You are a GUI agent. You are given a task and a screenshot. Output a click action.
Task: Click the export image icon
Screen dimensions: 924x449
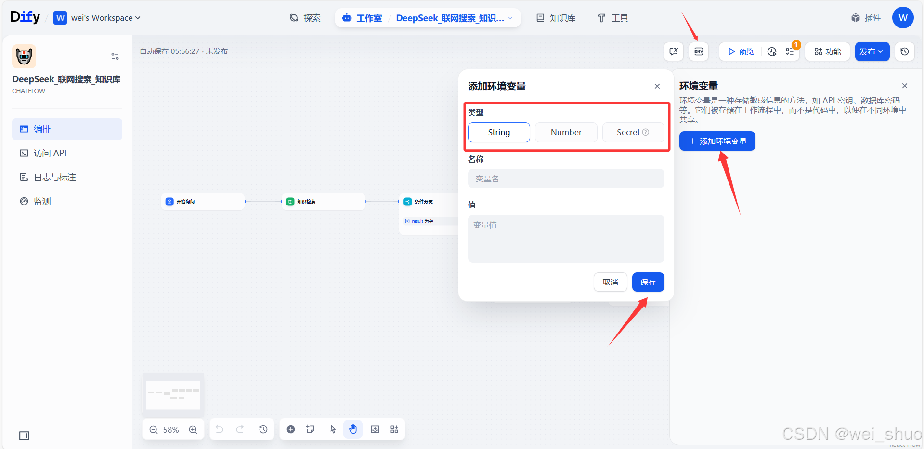[x=375, y=429]
